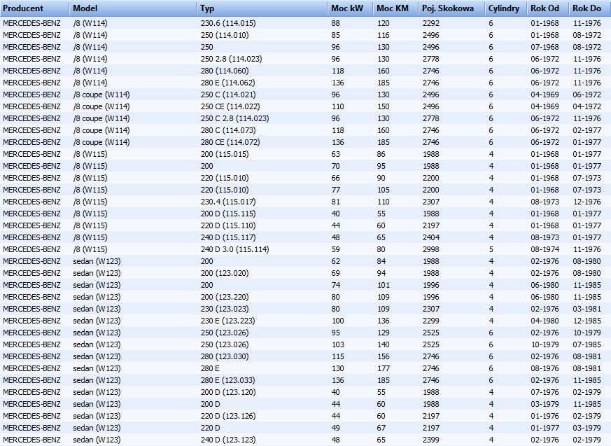The width and height of the screenshot is (611, 446).
Task: Click Moc KM value 101
Action: [x=384, y=285]
